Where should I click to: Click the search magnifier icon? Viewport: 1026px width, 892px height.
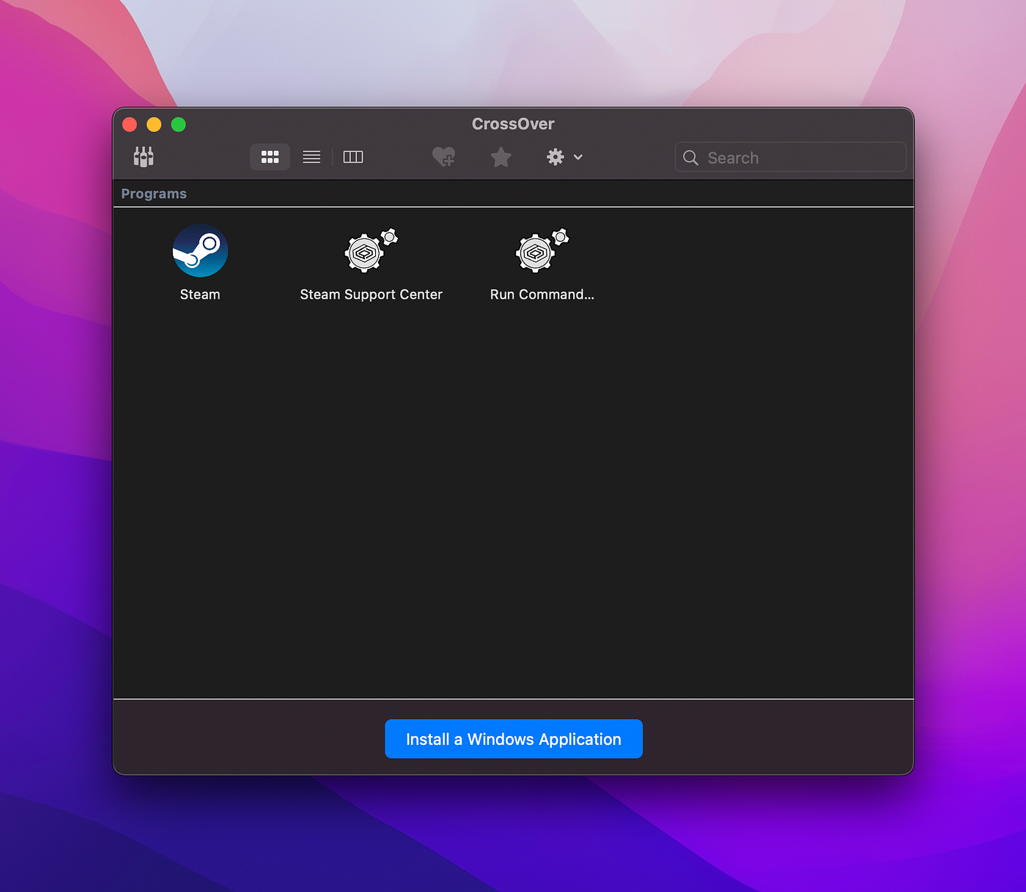690,157
